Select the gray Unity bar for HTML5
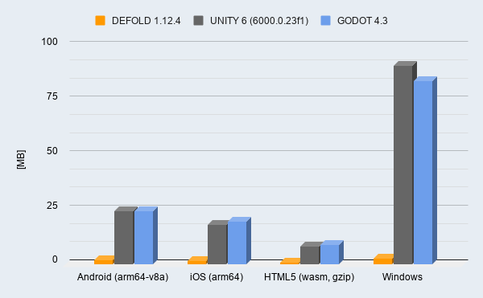Screen dimensions: 483x298 (x=310, y=253)
